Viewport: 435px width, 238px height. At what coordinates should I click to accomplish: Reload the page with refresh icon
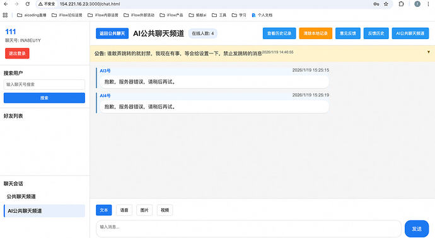point(28,4)
